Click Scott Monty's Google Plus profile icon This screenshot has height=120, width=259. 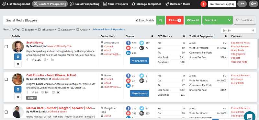click(46, 60)
